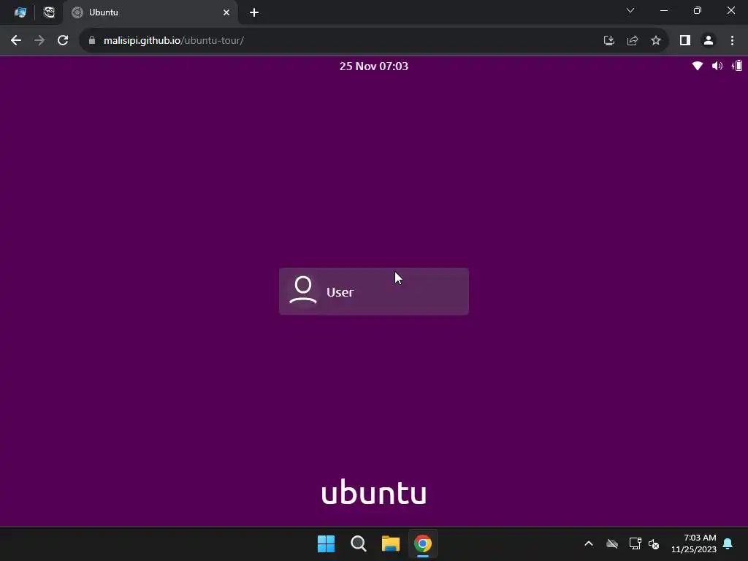
Task: Click the Ubuntu battery indicator icon
Action: coord(737,66)
